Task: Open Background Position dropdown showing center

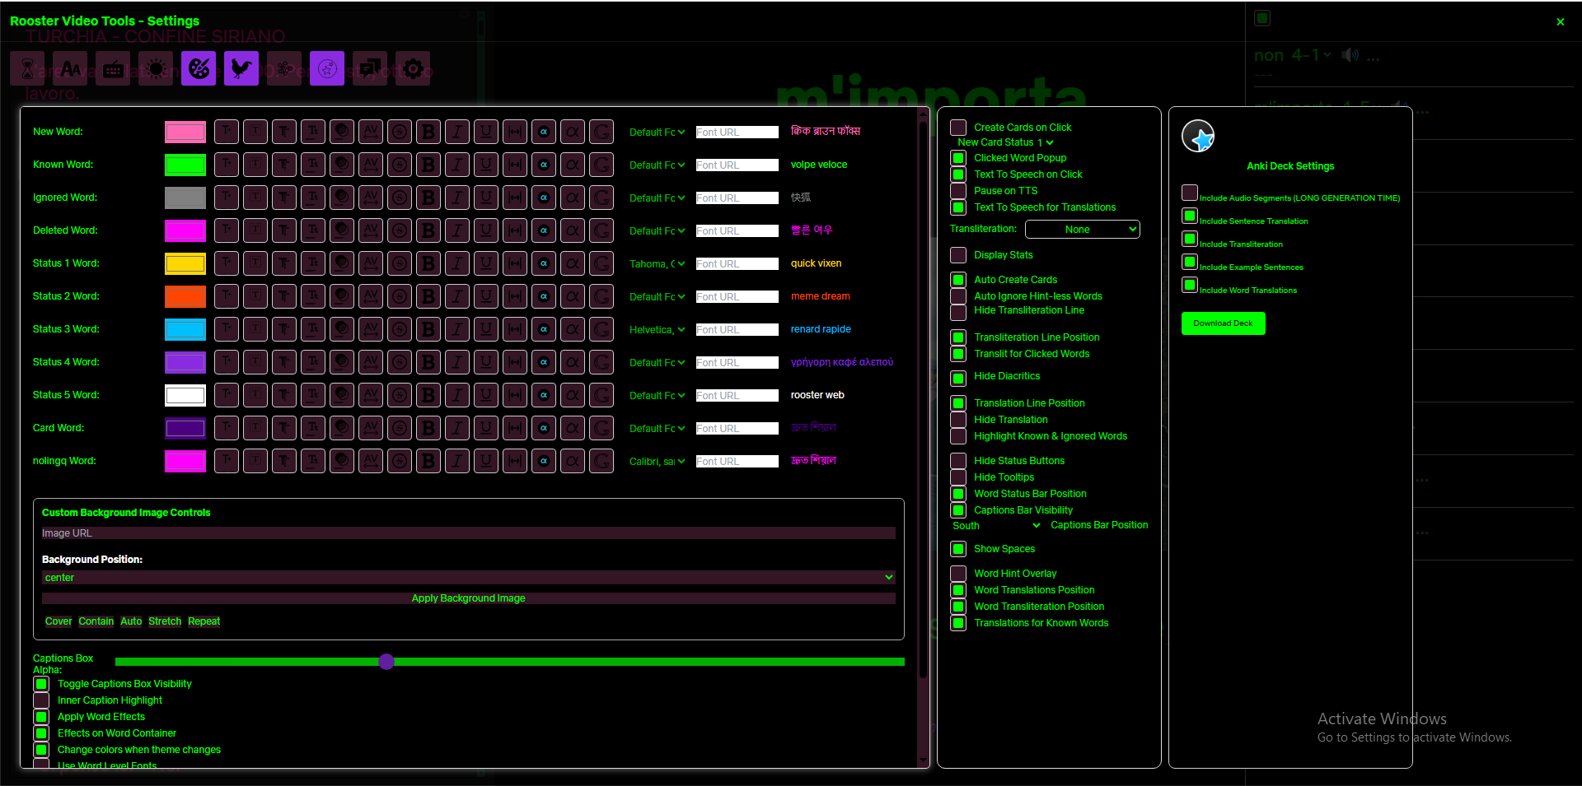Action: pyautogui.click(x=468, y=578)
